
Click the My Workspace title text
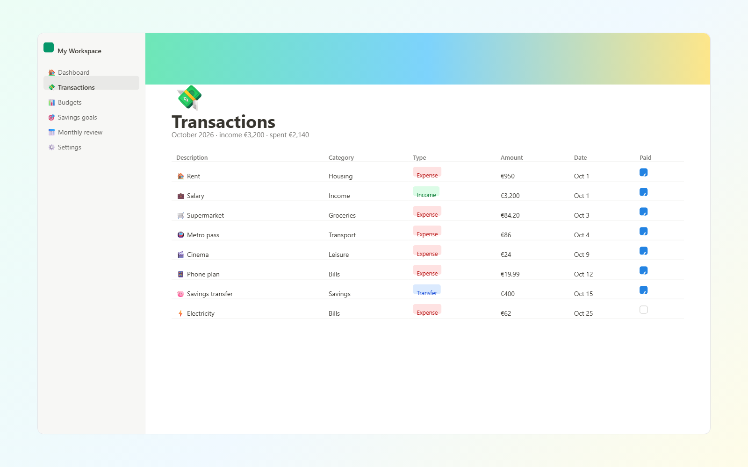pos(79,51)
